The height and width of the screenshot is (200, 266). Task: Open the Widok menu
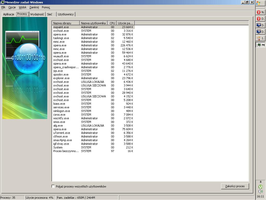click(x=23, y=7)
